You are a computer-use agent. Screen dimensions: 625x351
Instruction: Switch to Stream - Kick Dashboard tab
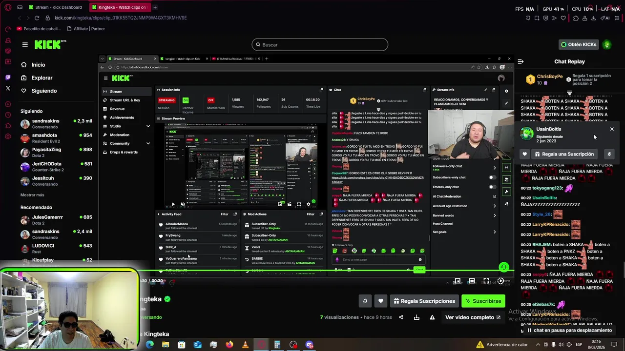[56, 7]
